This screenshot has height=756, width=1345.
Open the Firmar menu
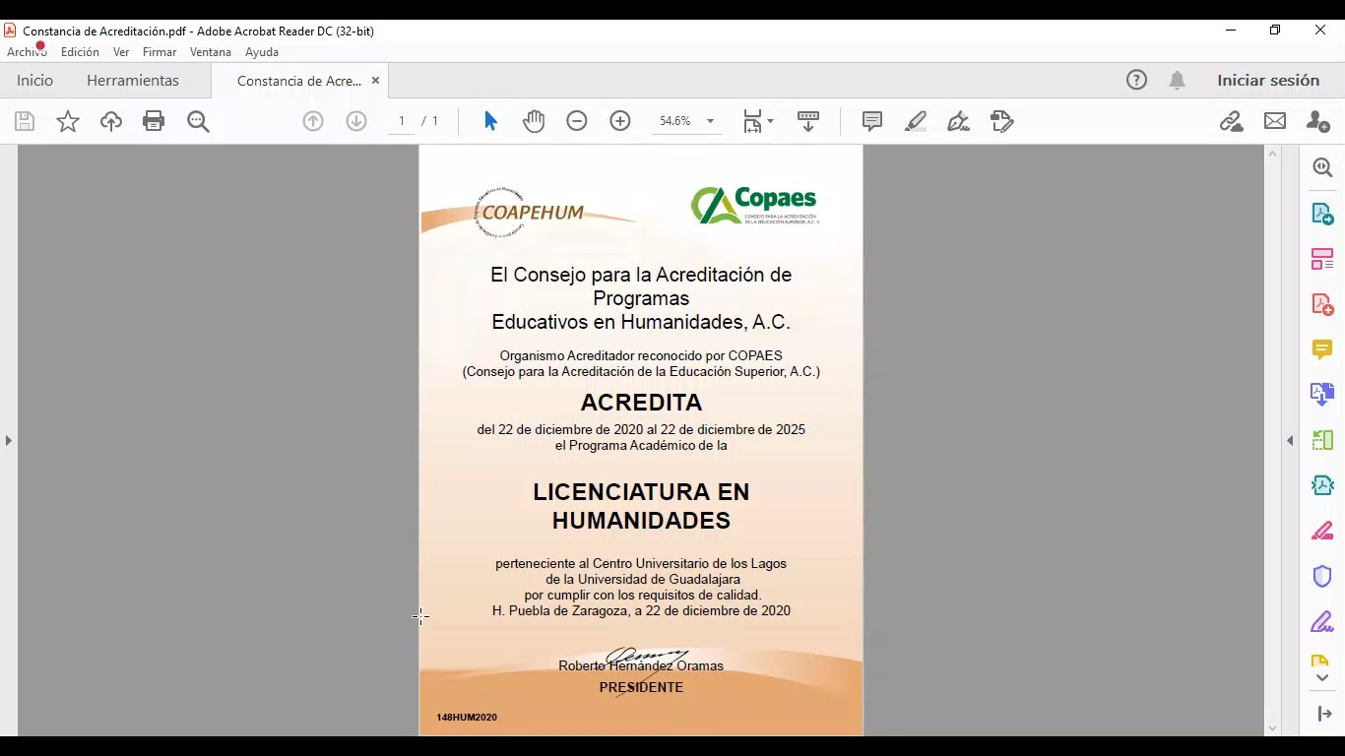[160, 52]
